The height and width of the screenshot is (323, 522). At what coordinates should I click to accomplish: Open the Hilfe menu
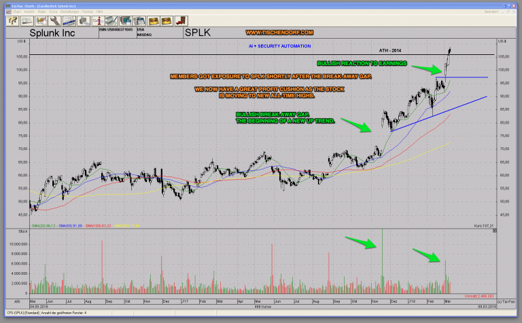click(x=99, y=12)
